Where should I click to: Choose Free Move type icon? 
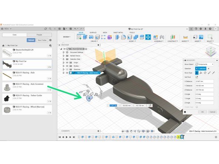tap(197, 73)
